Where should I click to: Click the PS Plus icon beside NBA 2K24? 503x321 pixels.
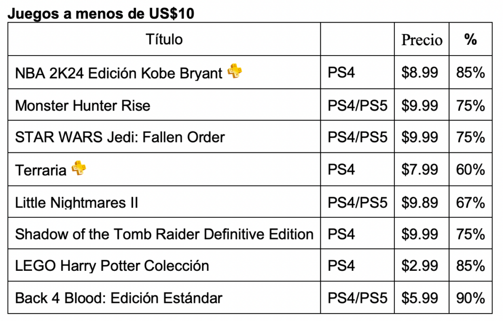tap(234, 71)
